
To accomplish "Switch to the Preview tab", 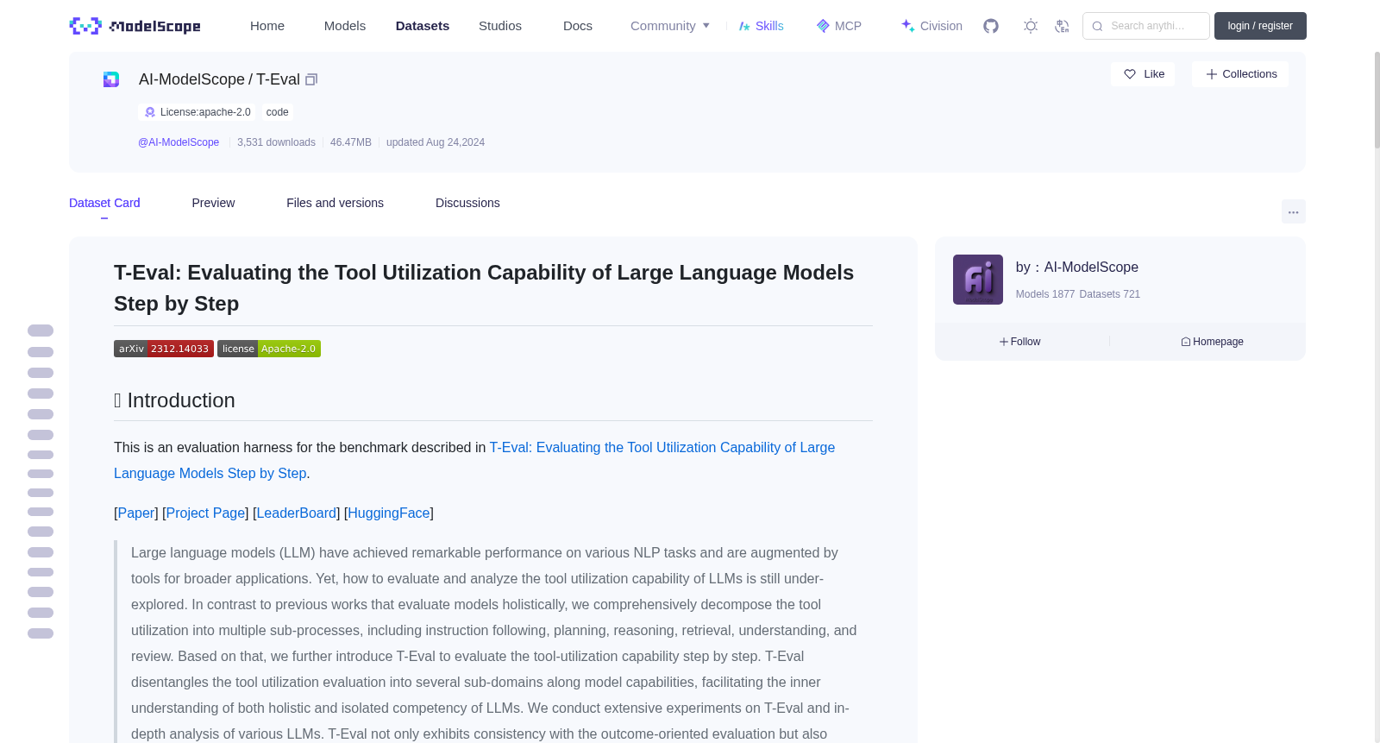I will point(213,203).
